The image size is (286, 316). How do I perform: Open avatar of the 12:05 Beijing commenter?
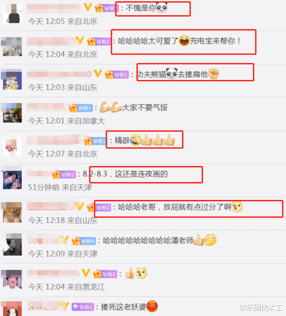[x=12, y=14]
